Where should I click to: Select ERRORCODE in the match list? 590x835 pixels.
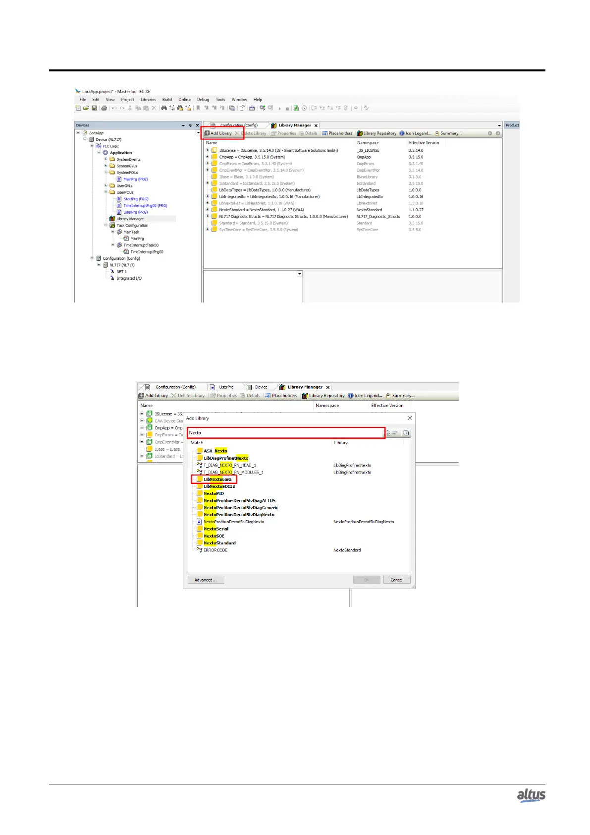[215, 550]
